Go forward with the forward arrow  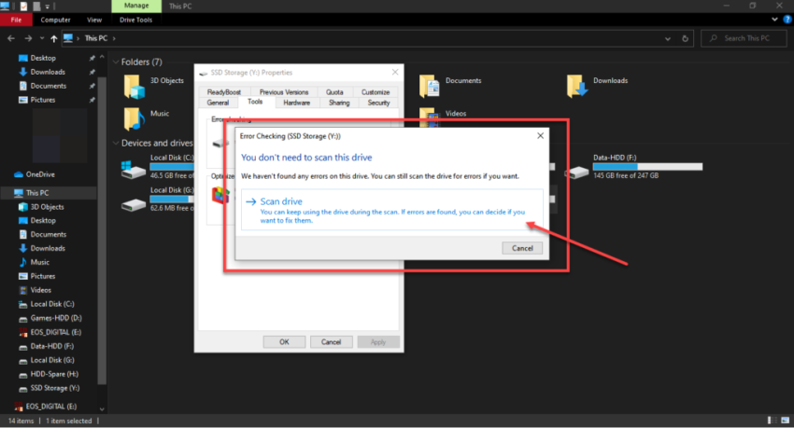point(28,38)
